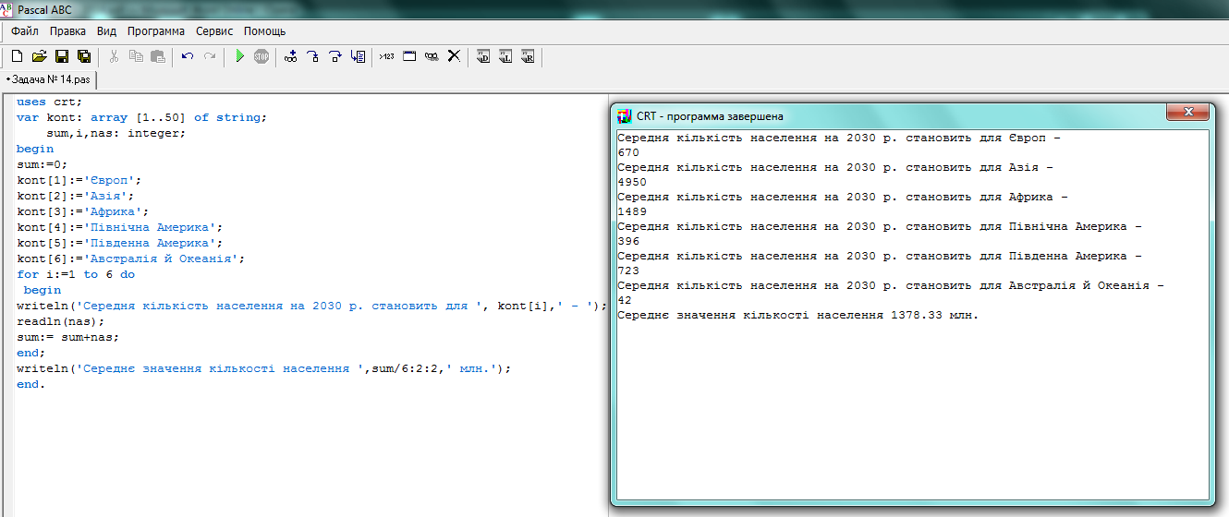Click the 'var kont: array [1..50] of string;' line
Screen dimensions: 1229x517
[141, 117]
